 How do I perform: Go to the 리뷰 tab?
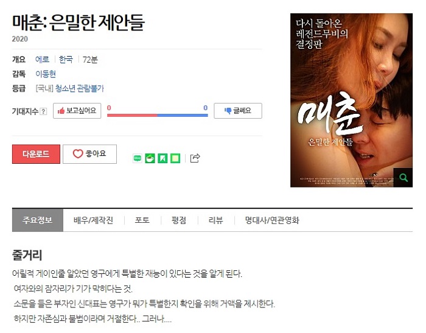pos(215,220)
